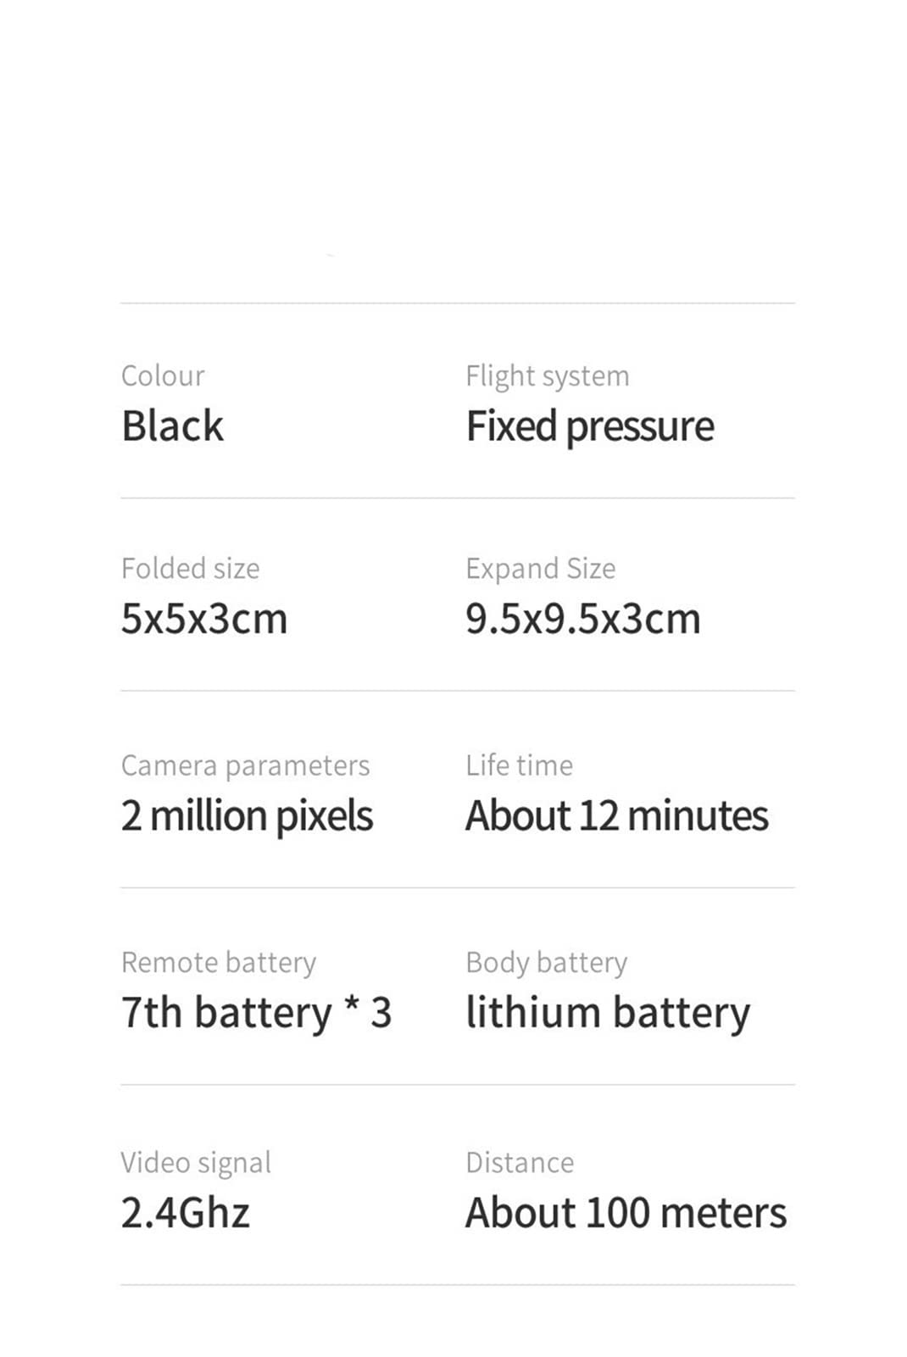Click the Colour label
This screenshot has height=1357, width=907.
[163, 375]
